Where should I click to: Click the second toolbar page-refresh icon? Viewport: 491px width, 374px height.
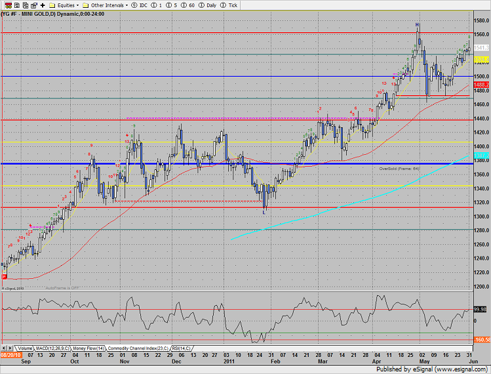(17, 5)
